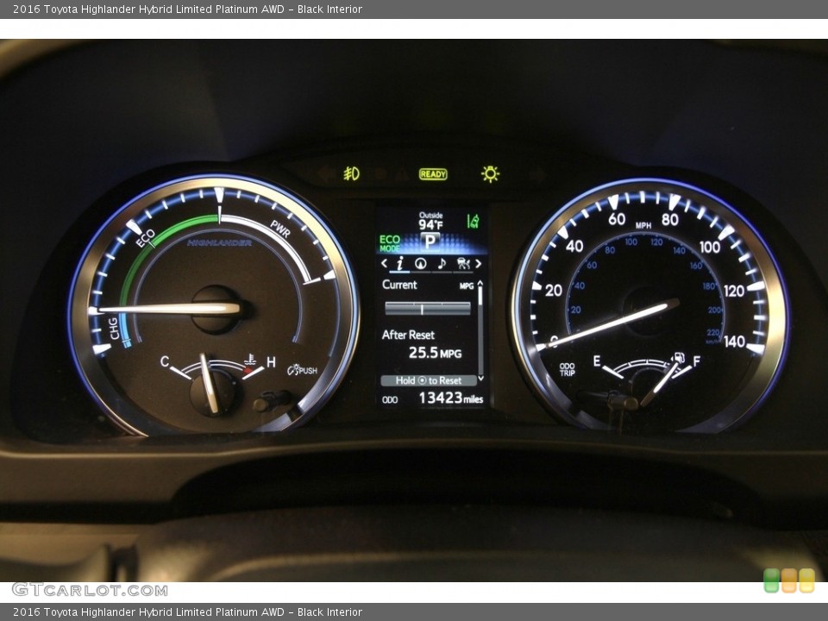828x621 pixels.
Task: Click the Current MPG bar gauge
Action: point(428,309)
